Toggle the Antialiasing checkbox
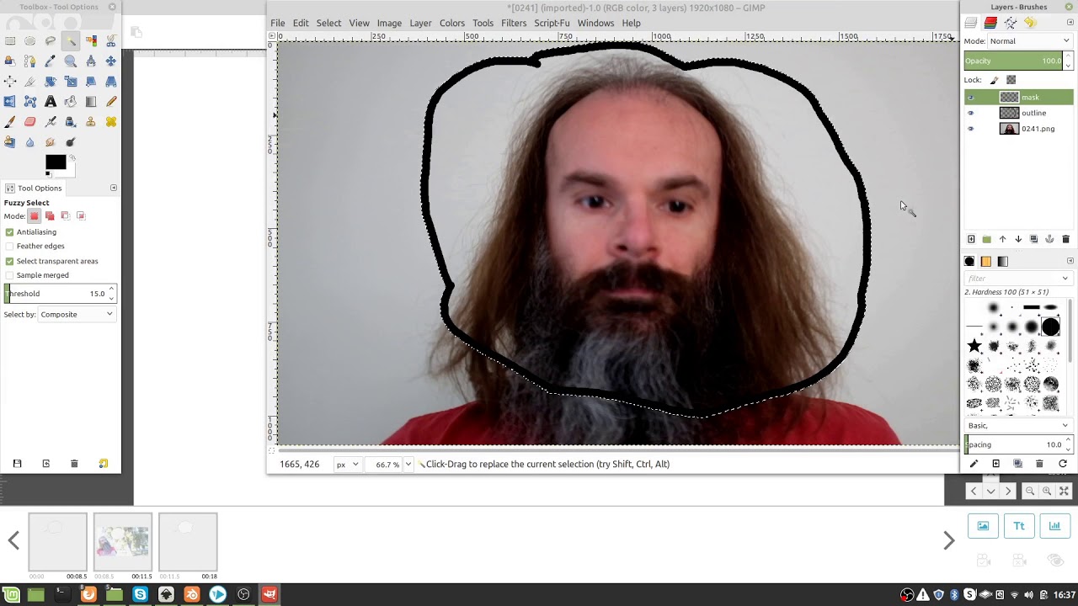The width and height of the screenshot is (1078, 606). coord(9,231)
